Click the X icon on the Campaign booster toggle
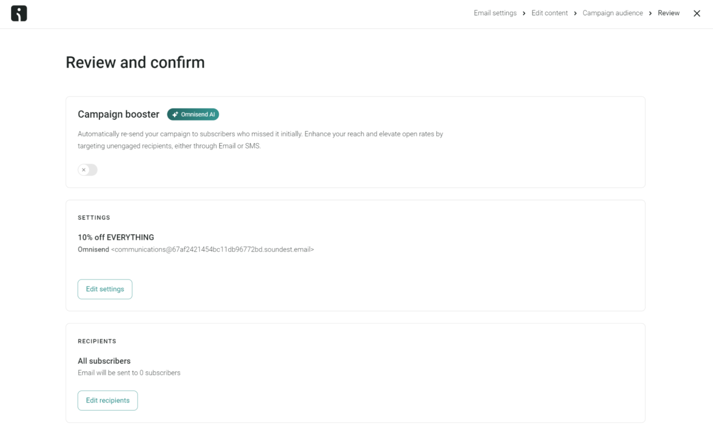The width and height of the screenshot is (713, 428). (84, 170)
